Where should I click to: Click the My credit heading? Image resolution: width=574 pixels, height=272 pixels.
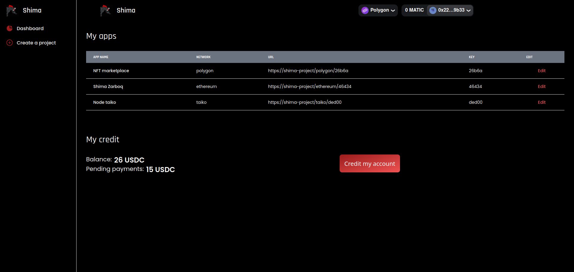coord(103,139)
